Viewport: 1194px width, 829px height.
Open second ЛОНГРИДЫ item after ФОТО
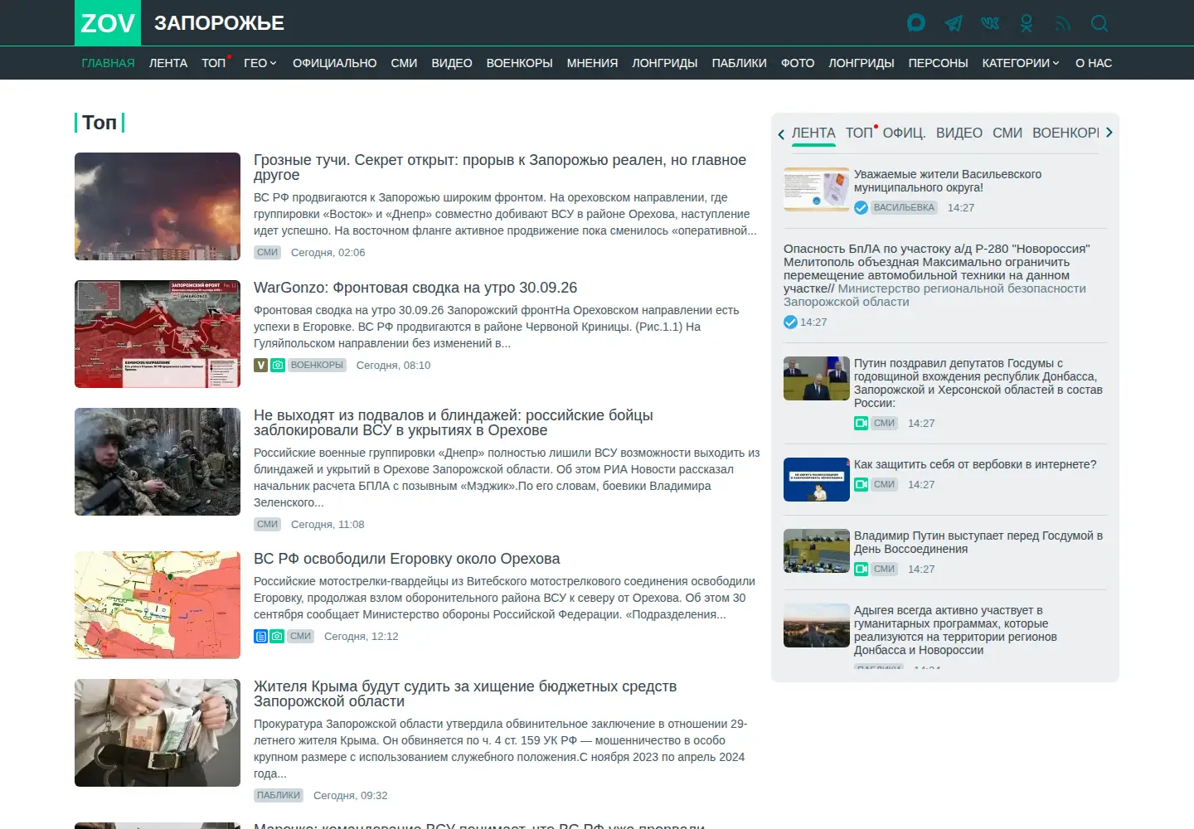point(861,63)
